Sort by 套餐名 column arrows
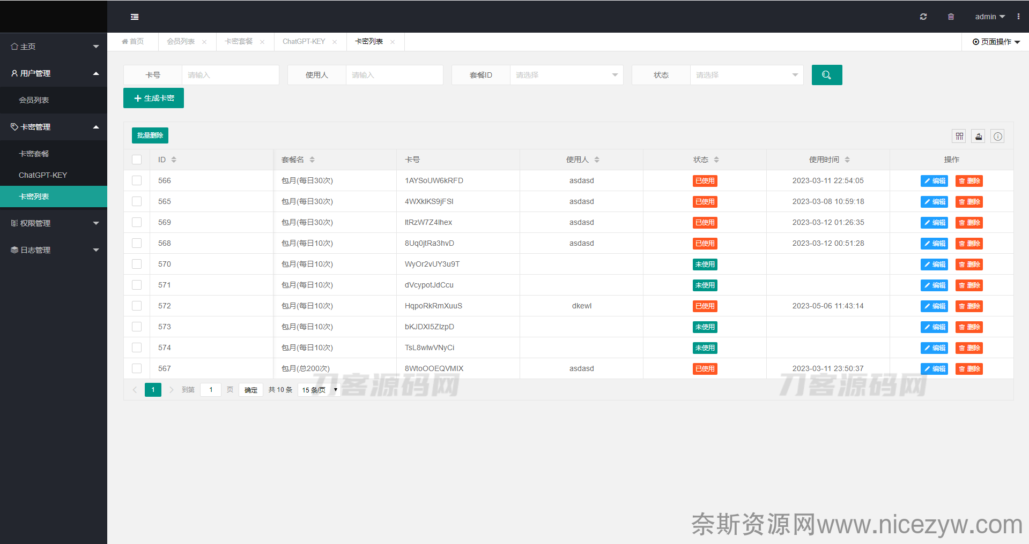Viewport: 1029px width, 544px height. point(312,160)
